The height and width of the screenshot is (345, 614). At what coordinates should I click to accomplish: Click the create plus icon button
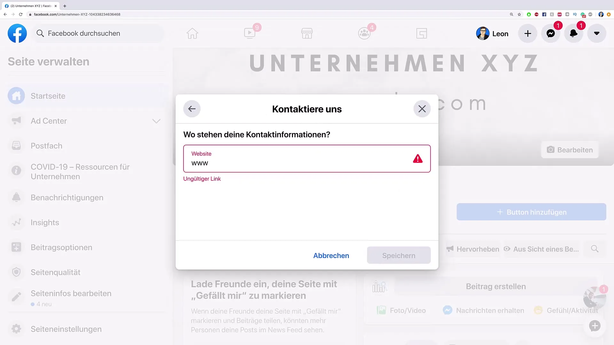tap(528, 33)
